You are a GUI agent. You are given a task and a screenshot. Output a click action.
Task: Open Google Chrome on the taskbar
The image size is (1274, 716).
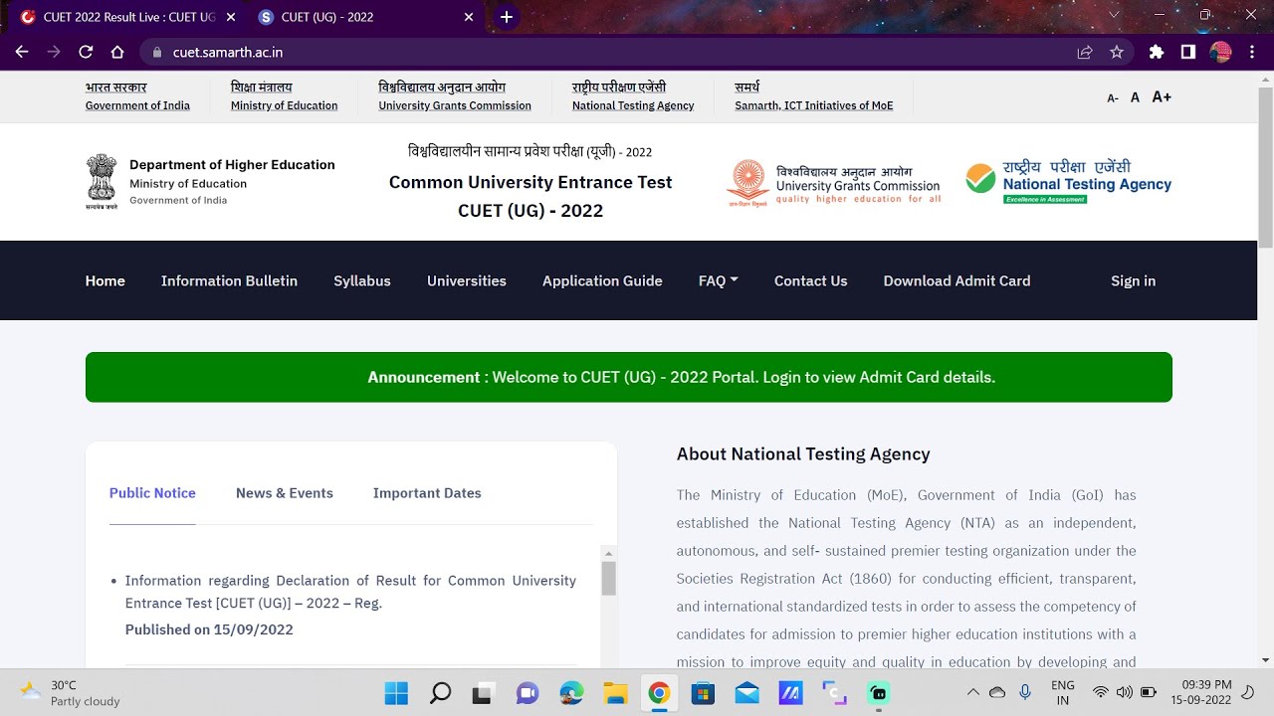coord(659,693)
